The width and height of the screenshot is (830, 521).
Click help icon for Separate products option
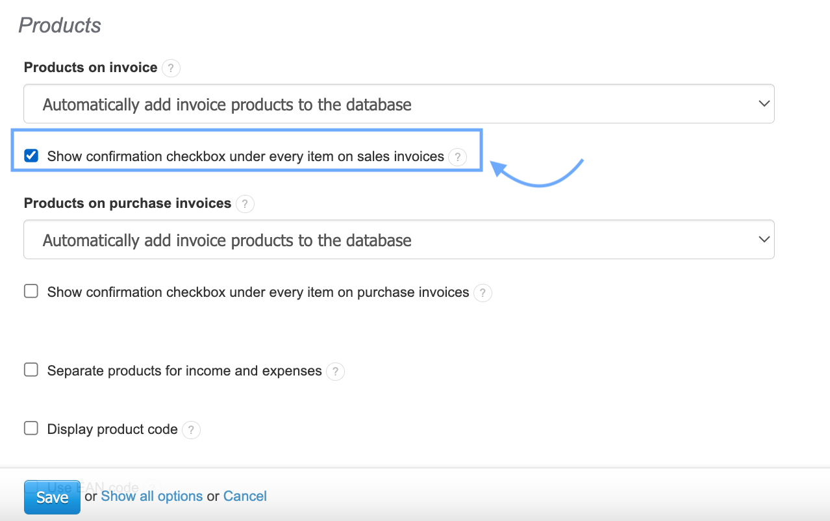point(335,372)
